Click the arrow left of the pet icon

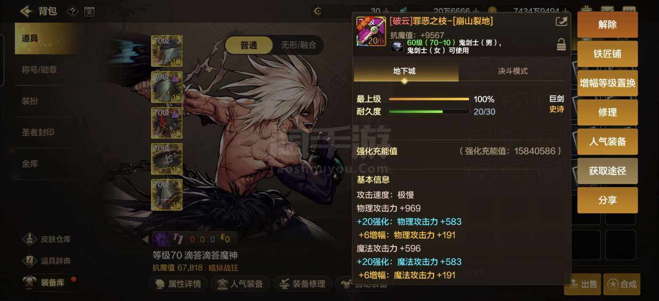pos(145,239)
